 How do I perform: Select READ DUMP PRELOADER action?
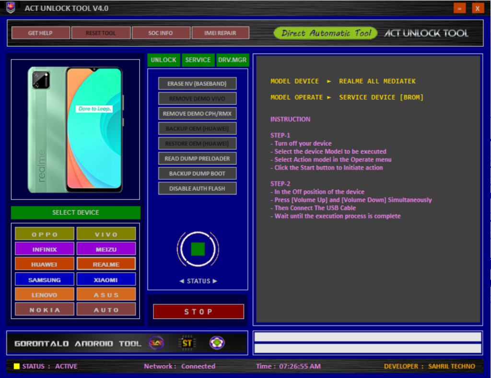click(197, 158)
